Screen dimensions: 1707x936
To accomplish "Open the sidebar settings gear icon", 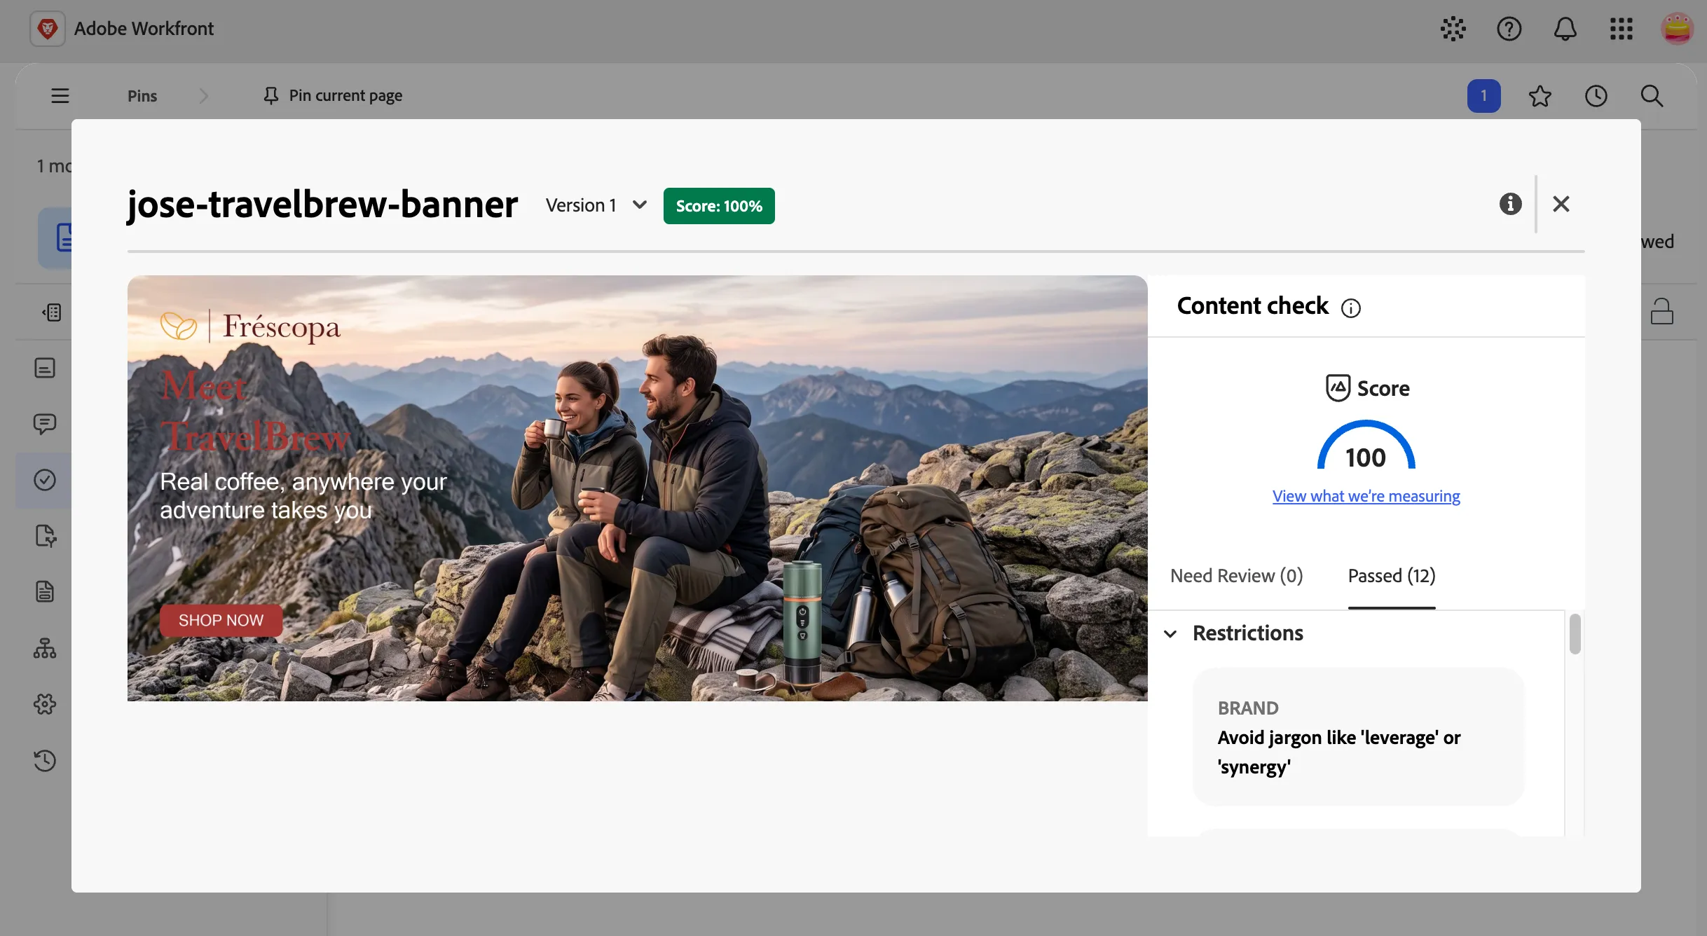I will 45,704.
